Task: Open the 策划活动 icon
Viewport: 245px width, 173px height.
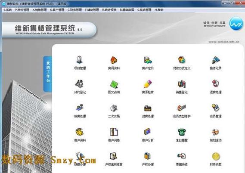Action: click(x=216, y=132)
